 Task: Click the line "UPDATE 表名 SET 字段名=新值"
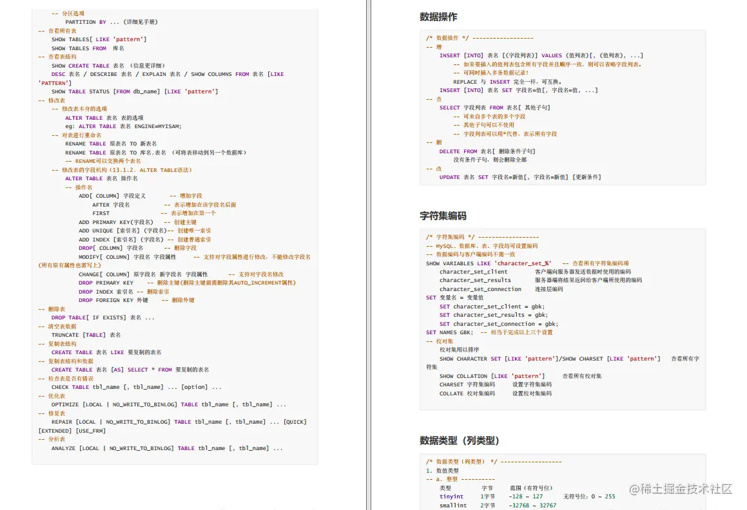click(x=520, y=177)
